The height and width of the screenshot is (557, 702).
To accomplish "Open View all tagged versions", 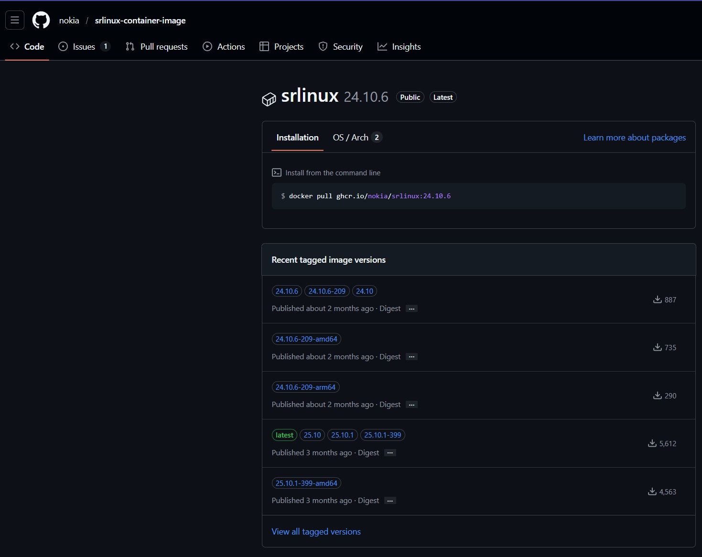I will click(316, 531).
